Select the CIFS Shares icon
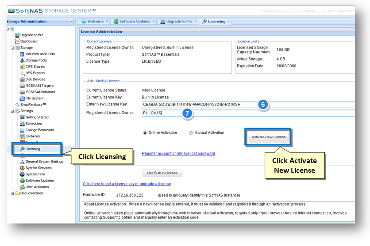 [22, 67]
